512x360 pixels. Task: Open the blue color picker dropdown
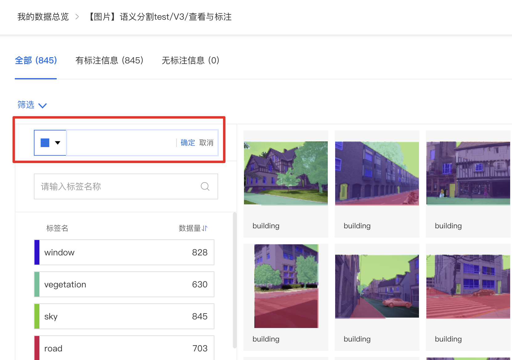tap(50, 143)
